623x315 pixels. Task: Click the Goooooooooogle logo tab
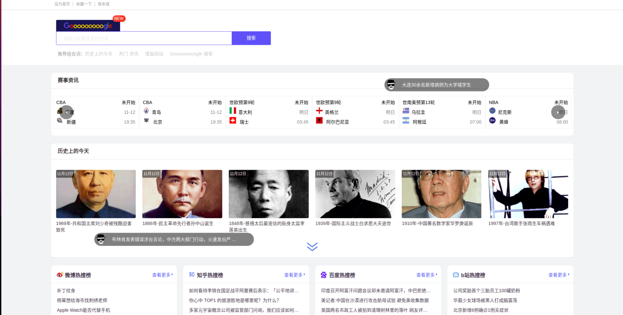click(88, 26)
